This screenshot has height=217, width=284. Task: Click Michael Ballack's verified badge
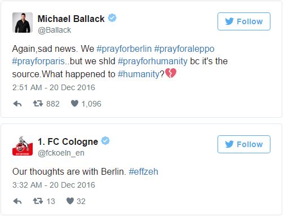tap(112, 18)
